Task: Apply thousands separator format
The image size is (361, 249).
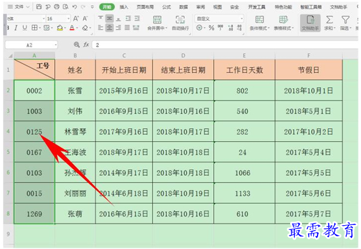Action: coord(220,28)
